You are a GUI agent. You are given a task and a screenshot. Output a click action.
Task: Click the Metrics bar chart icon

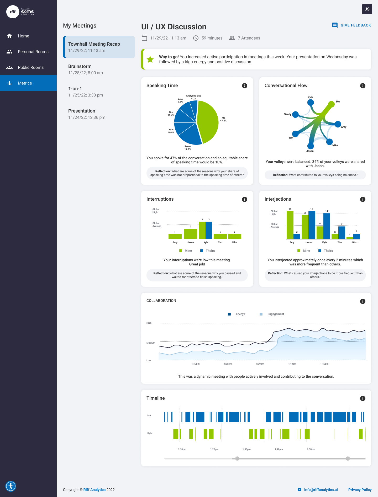(9, 83)
